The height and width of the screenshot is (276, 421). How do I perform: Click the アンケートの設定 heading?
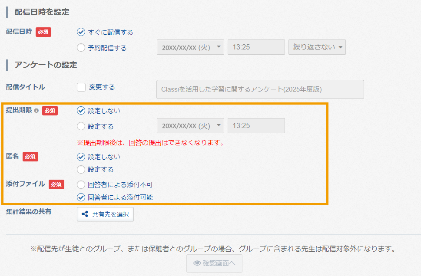[x=46, y=65]
